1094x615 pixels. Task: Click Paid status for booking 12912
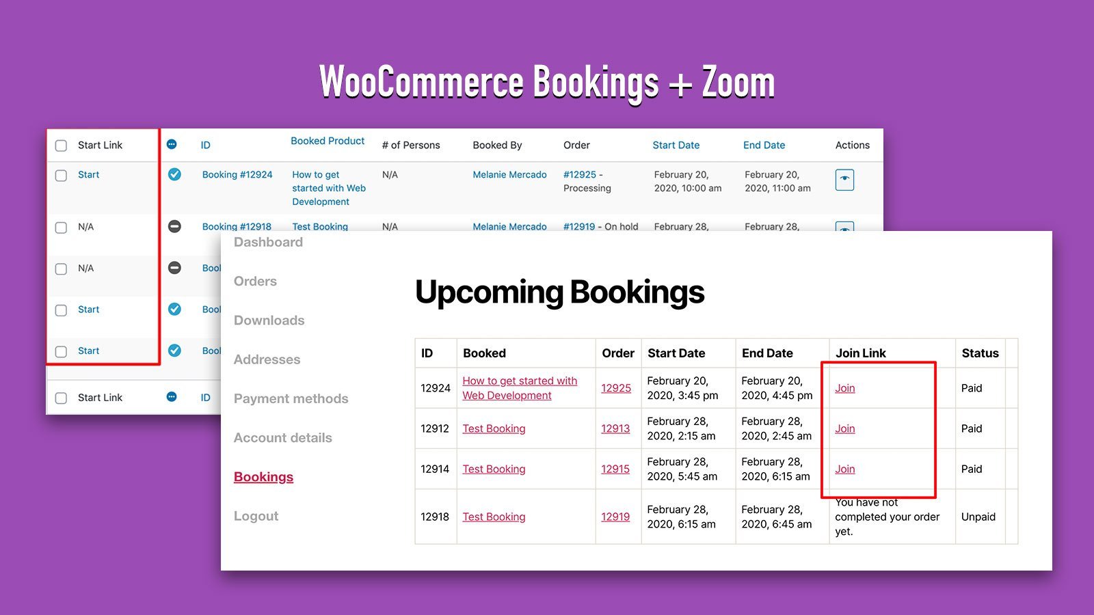click(972, 428)
